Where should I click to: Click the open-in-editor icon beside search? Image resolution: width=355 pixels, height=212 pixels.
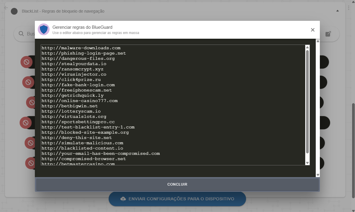point(328,34)
